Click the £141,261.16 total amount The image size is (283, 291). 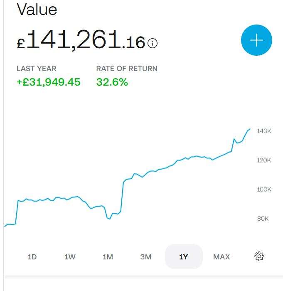[x=81, y=41]
